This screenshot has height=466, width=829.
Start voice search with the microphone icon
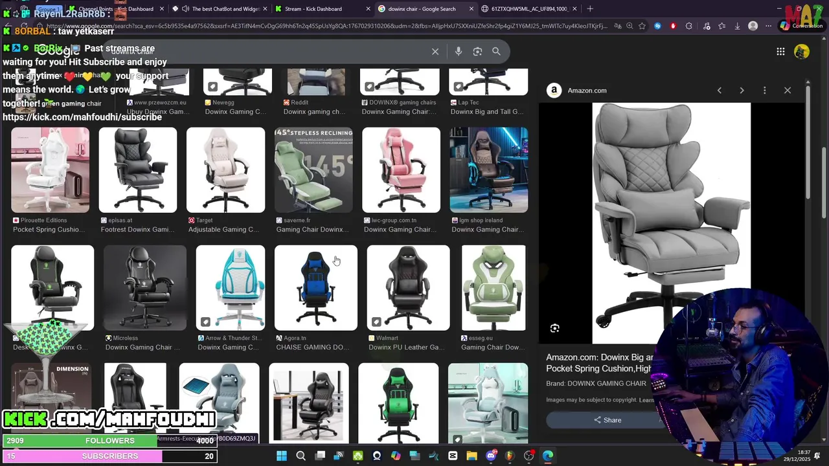point(459,52)
